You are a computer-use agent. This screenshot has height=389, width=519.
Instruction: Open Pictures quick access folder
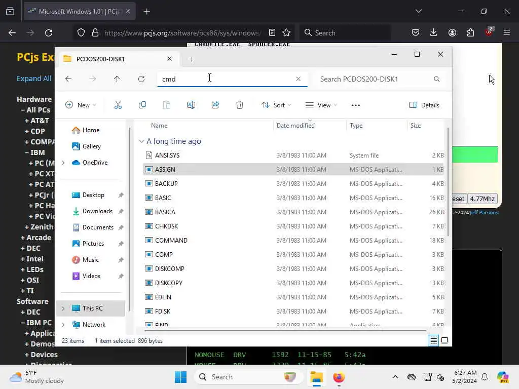point(88,244)
